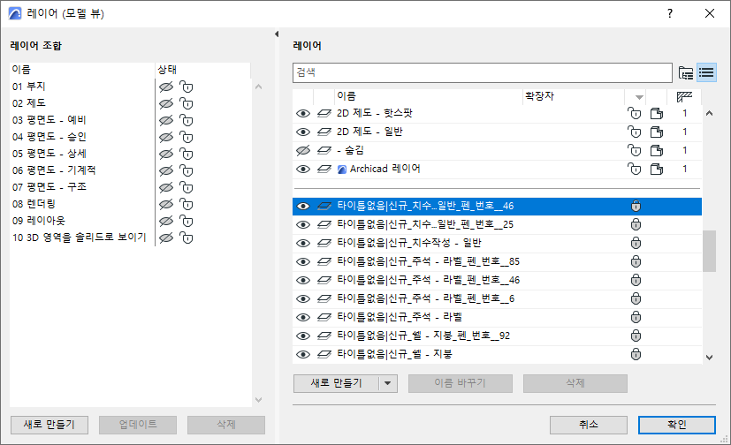The height and width of the screenshot is (445, 731).
Task: Click the 이름 바꾸기 rename button
Action: pyautogui.click(x=461, y=383)
